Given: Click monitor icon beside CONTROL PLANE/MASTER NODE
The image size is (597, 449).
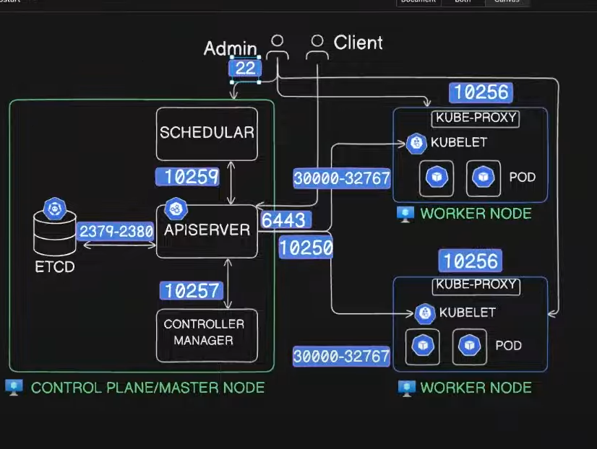Looking at the screenshot, I should click(14, 388).
